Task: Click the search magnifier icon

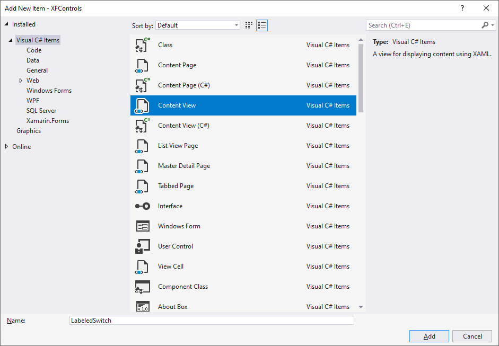Action: (485, 25)
